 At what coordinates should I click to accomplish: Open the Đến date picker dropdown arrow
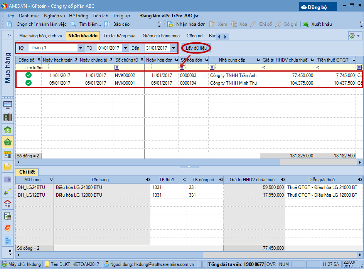pyautogui.click(x=174, y=48)
